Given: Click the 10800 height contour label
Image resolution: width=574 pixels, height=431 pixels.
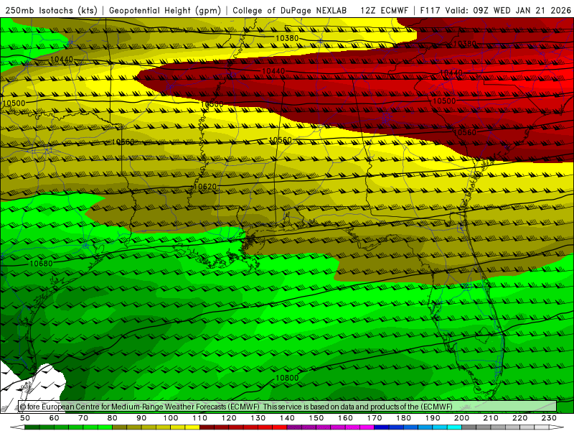Looking at the screenshot, I should pyautogui.click(x=287, y=378).
